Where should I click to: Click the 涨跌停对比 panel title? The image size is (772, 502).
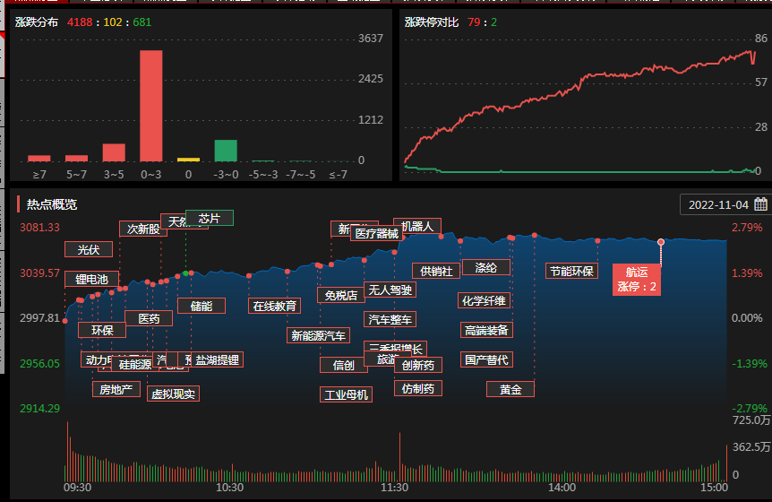[432, 22]
